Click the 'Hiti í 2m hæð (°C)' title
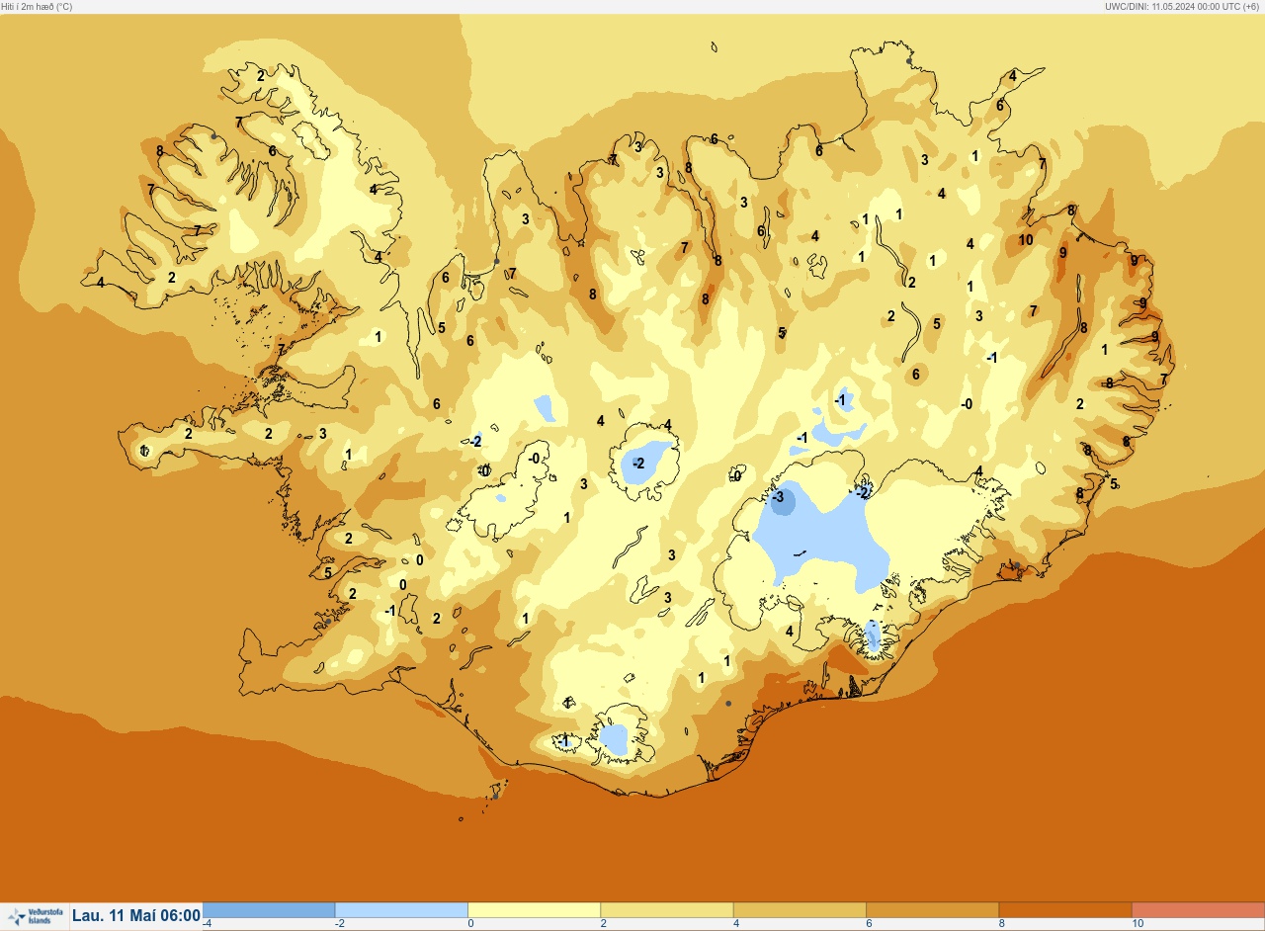1265x931 pixels. click(x=38, y=6)
